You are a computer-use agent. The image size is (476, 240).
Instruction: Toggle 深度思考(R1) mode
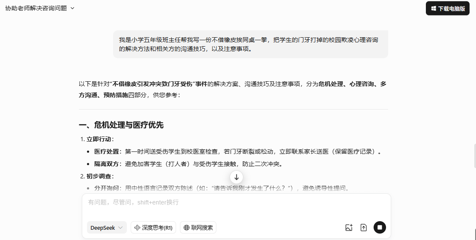[154, 228]
